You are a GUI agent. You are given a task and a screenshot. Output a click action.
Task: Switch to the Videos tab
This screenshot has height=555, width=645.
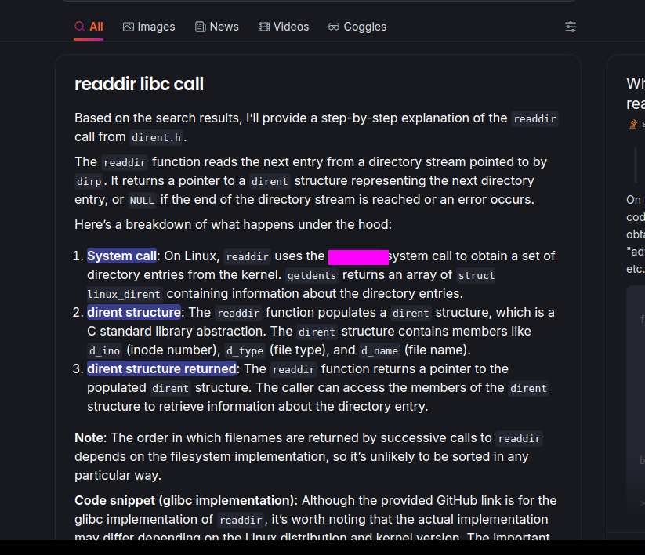(x=284, y=27)
